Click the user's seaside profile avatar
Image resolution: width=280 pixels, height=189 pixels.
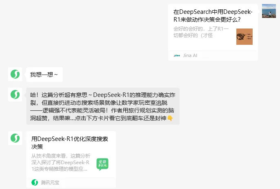click(269, 11)
